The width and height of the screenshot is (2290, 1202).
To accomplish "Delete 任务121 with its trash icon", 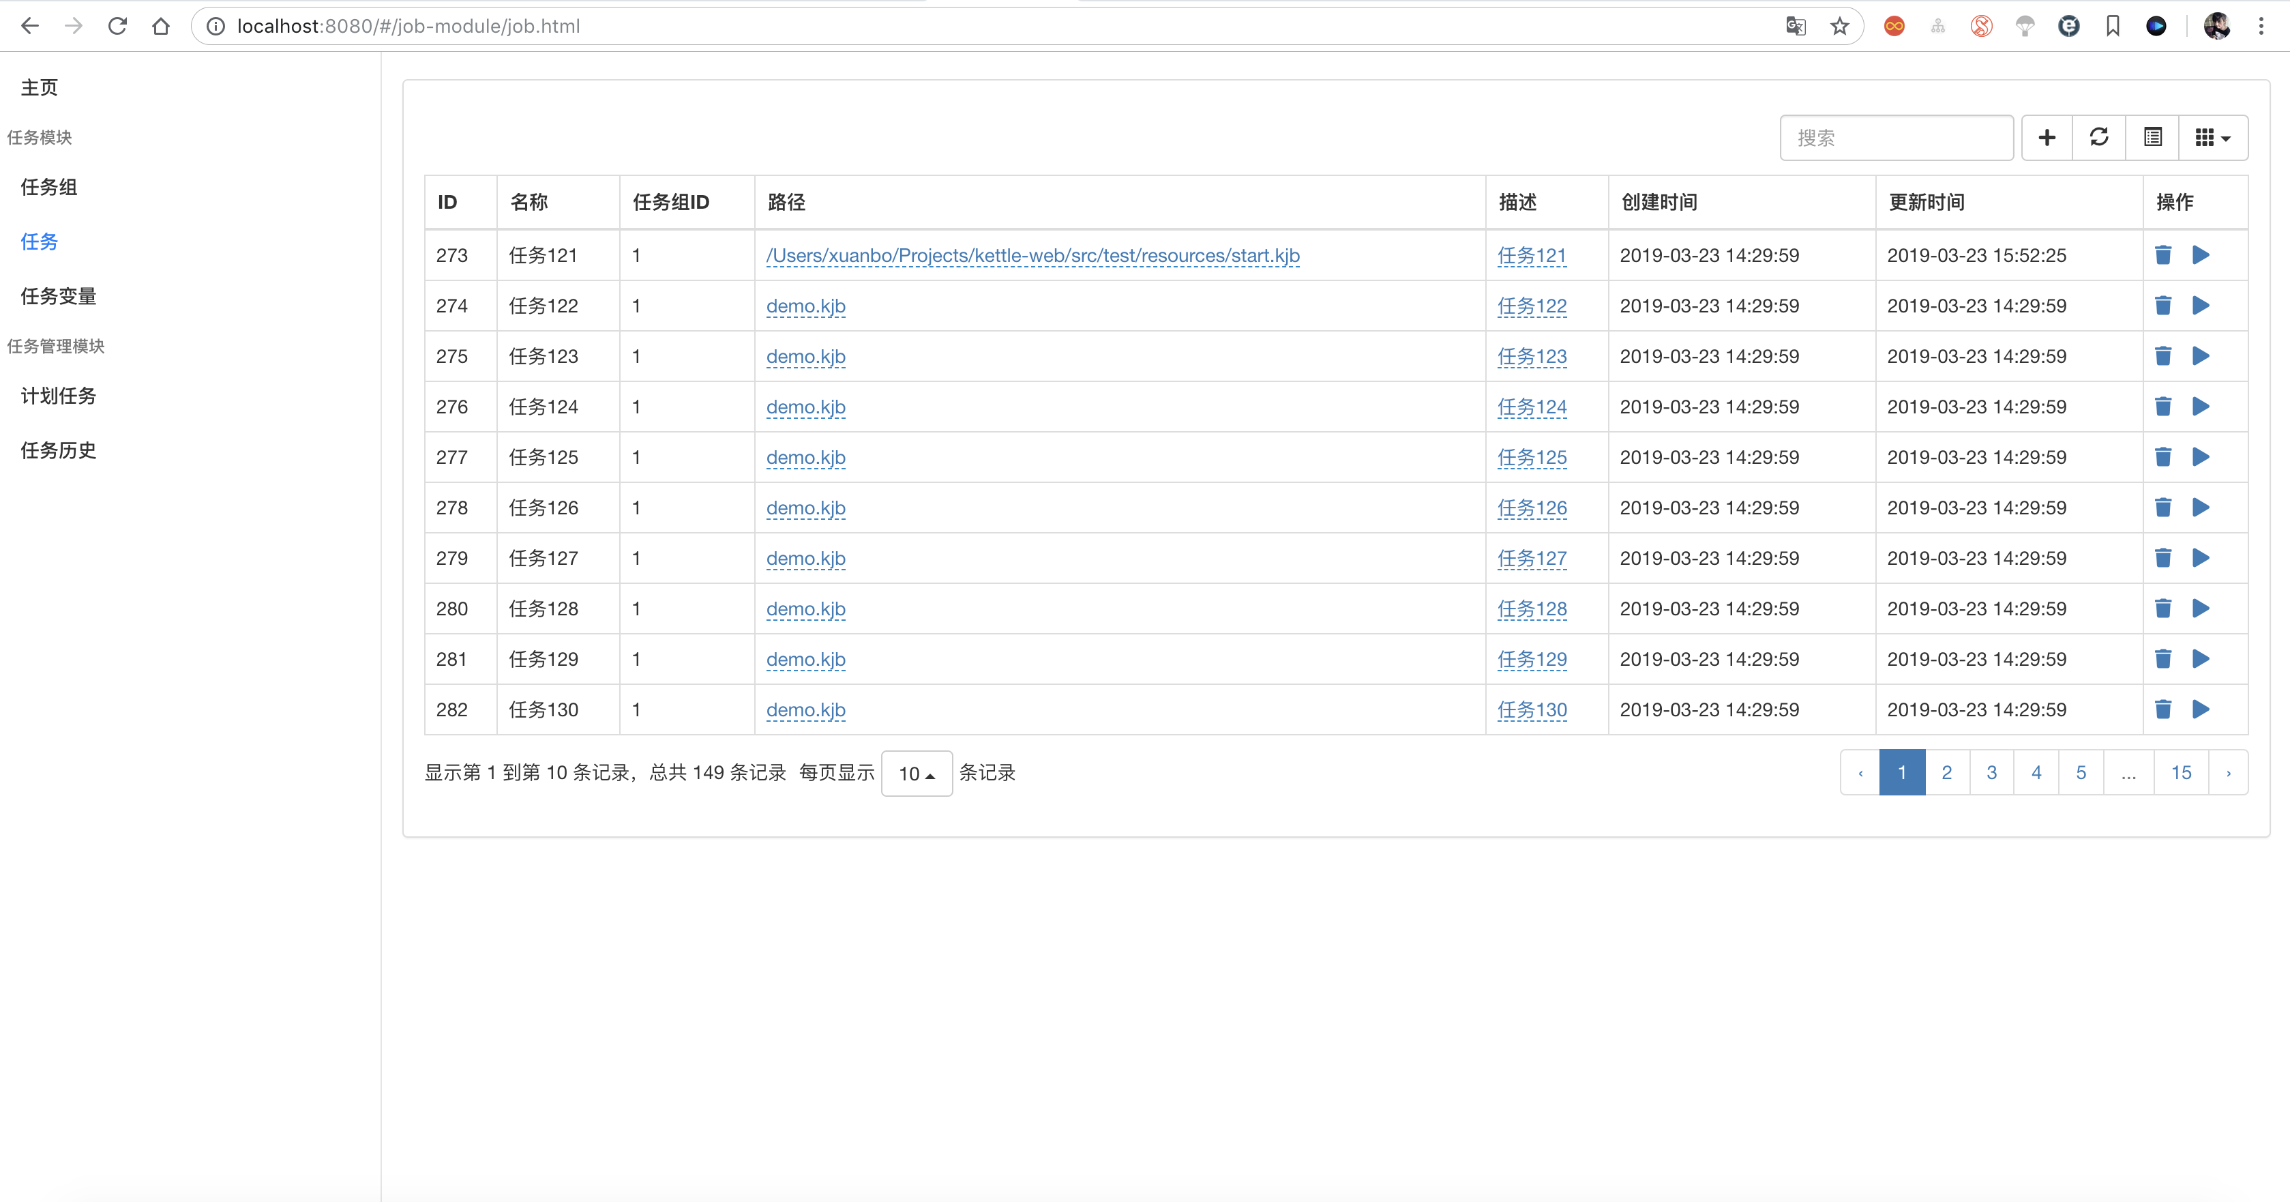I will pos(2163,255).
